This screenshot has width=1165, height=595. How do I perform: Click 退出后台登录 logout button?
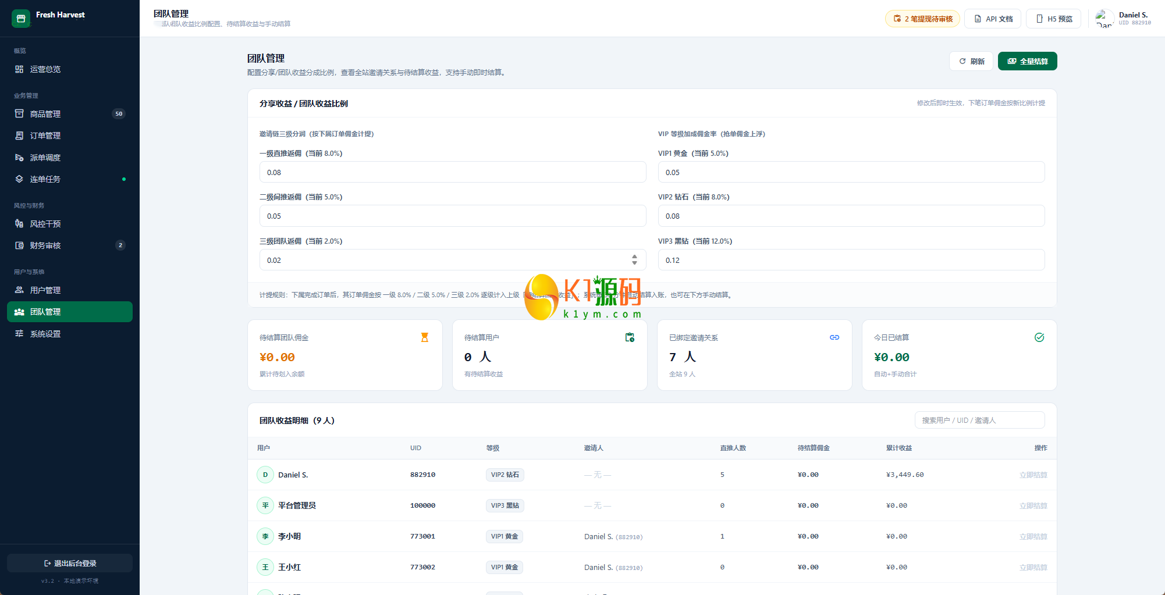[70, 563]
